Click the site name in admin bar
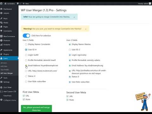Image resolution: width=152 pixels, height=114 pixels. [11, 4]
